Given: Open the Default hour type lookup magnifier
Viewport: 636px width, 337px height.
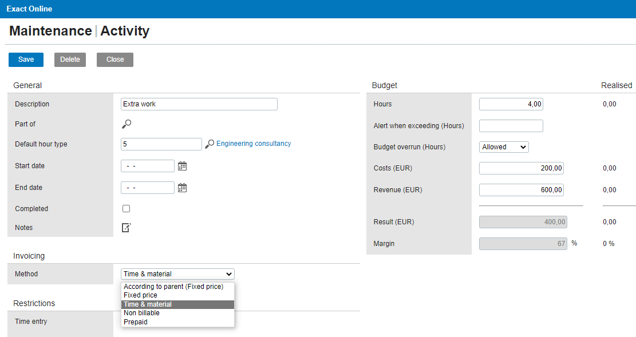Looking at the screenshot, I should [210, 144].
